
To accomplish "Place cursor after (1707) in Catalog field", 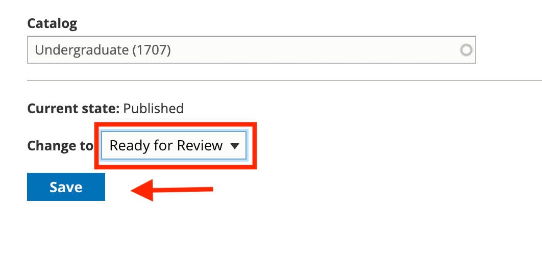I will click(x=171, y=50).
